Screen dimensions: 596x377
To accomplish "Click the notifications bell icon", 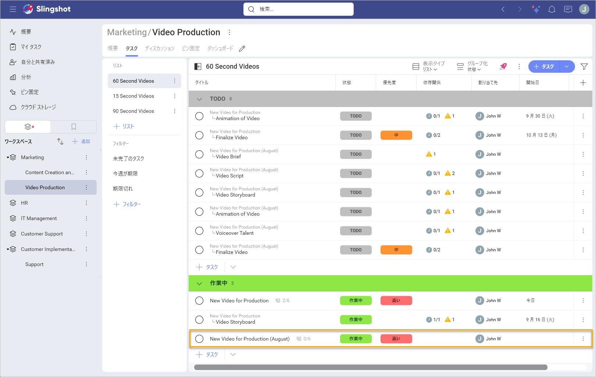I will click(x=552, y=9).
